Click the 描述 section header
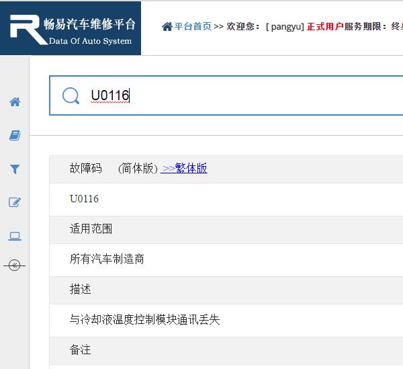The image size is (403, 369). (x=80, y=289)
